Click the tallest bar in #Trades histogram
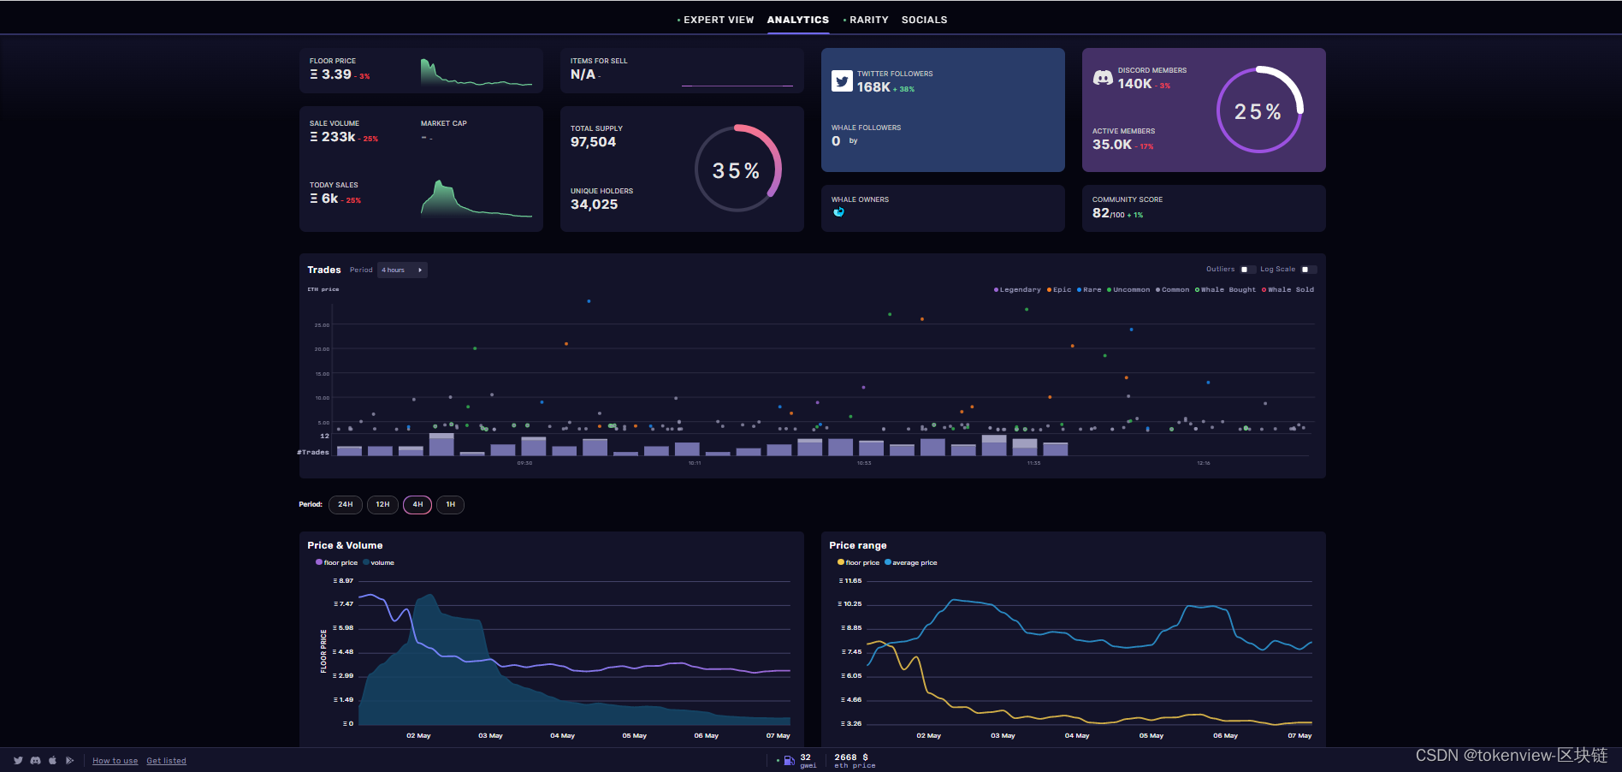Image resolution: width=1622 pixels, height=772 pixels. (x=441, y=444)
